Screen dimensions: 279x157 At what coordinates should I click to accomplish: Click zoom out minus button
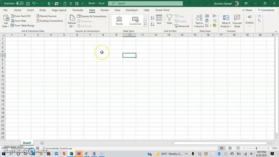point(244,148)
